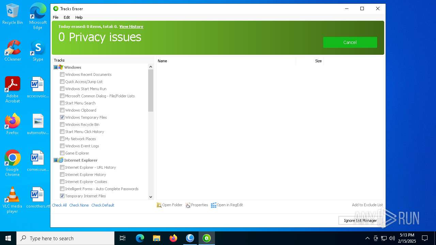Select the accessvoic... Word document icon
This screenshot has height=245, width=436.
pos(38,87)
